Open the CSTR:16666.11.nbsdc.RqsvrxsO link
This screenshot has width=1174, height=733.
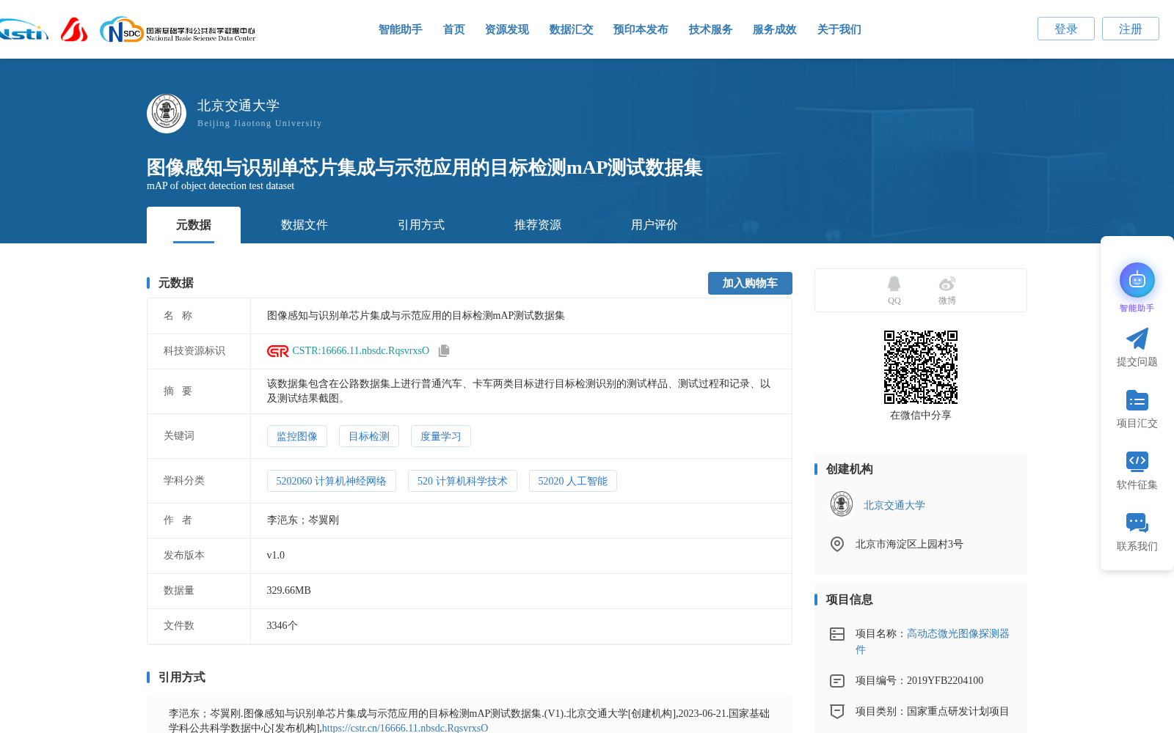(x=361, y=351)
